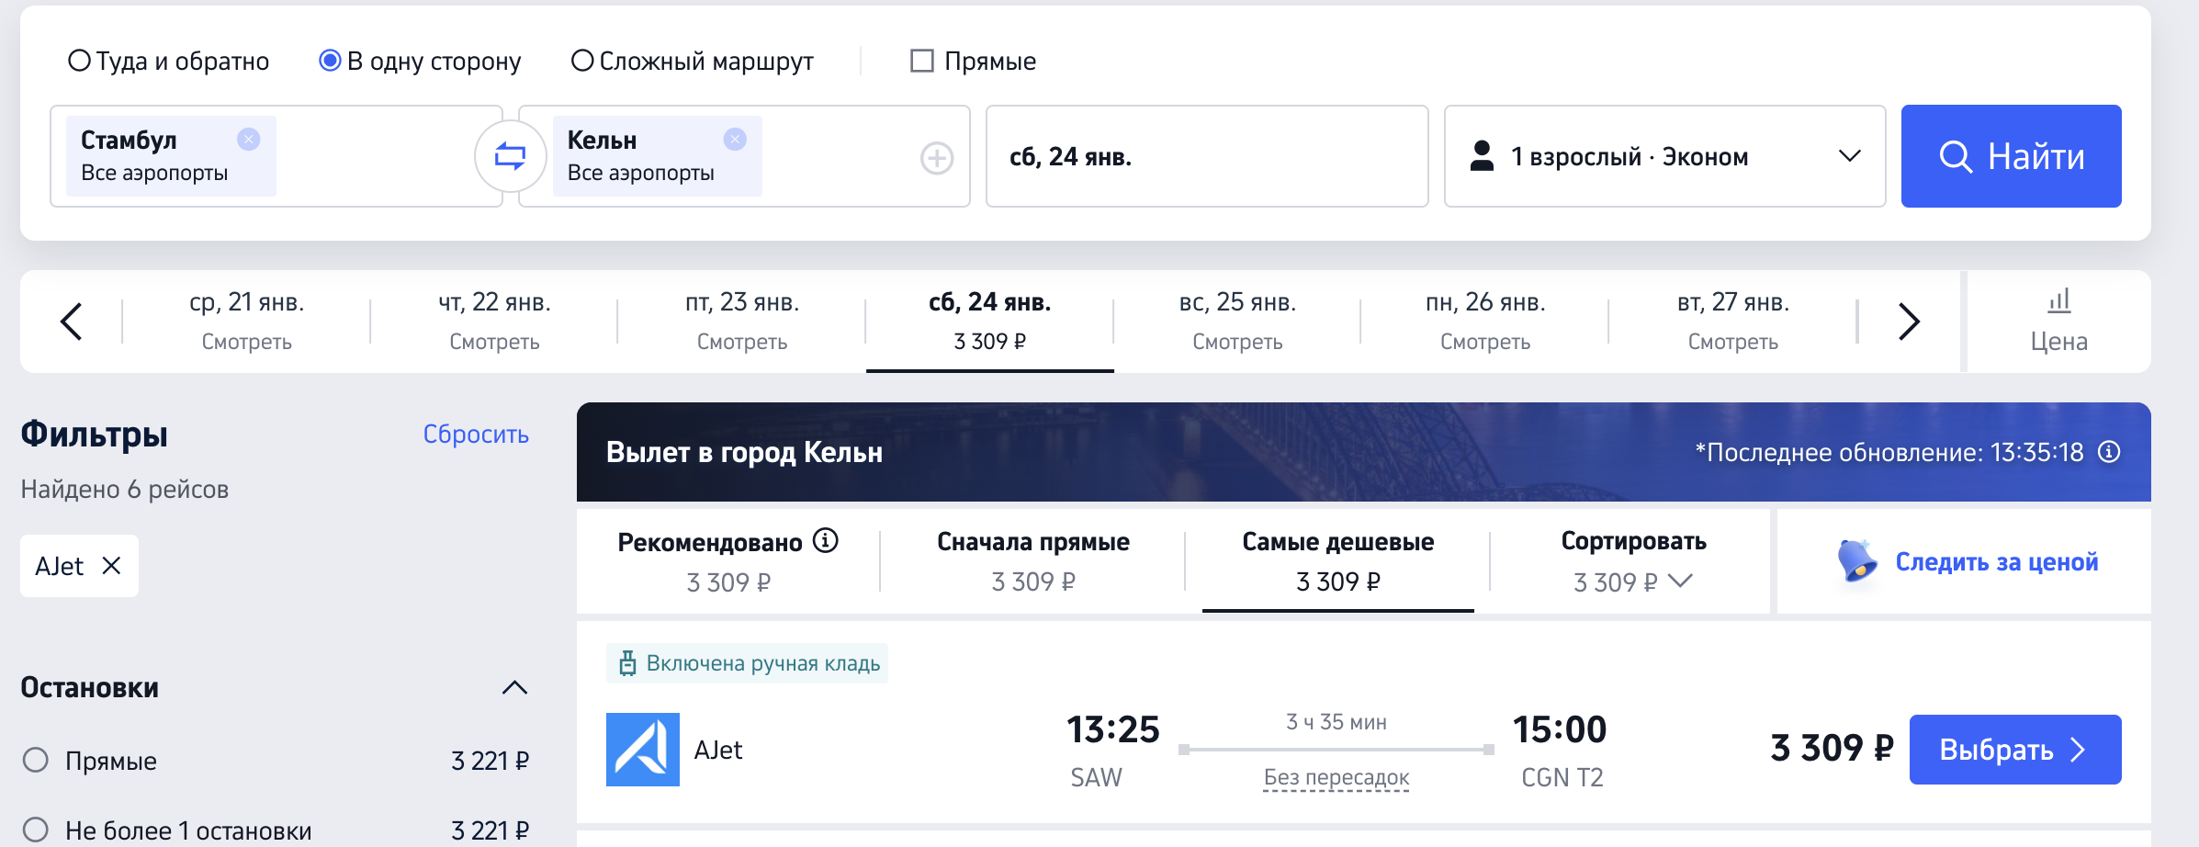This screenshot has width=2199, height=847.
Task: Remove the AJet filter chip
Action: click(x=111, y=566)
